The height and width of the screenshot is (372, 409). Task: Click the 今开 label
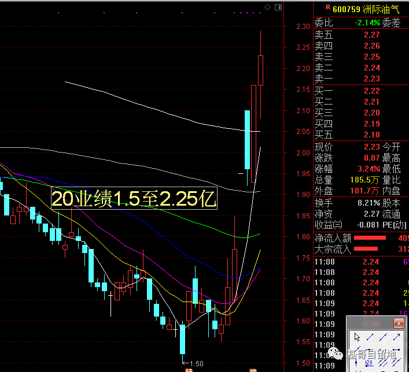pos(391,147)
